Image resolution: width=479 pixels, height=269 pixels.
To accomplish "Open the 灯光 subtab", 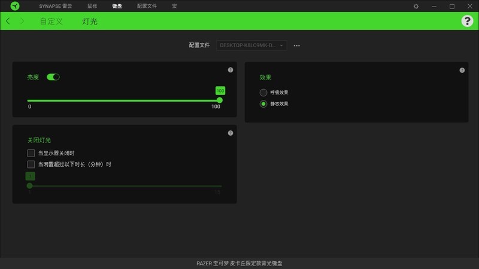I will (90, 22).
